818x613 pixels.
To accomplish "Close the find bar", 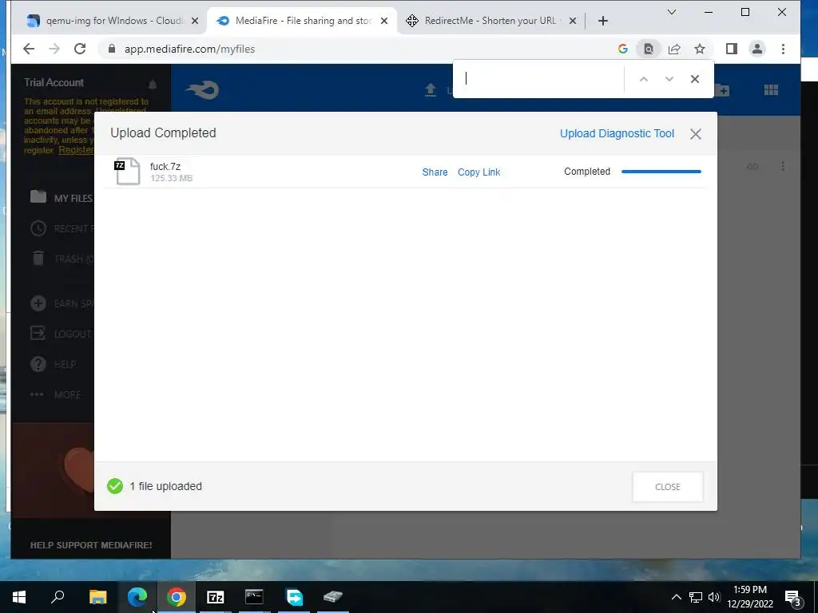I will (695, 79).
